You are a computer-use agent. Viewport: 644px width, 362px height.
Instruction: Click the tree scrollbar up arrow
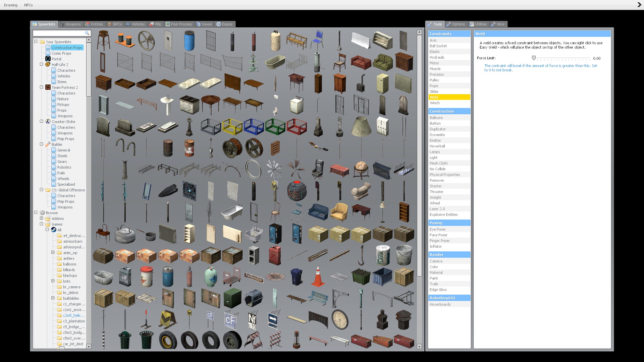pos(89,40)
